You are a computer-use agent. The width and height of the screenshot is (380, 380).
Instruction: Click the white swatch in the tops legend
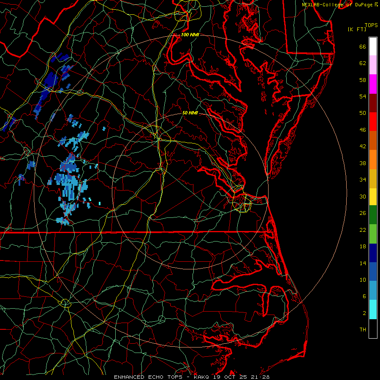click(x=373, y=46)
